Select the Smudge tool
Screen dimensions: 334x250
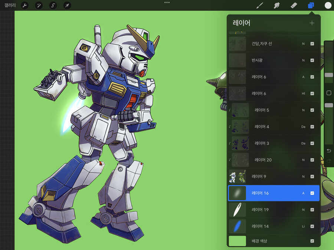(x=277, y=5)
